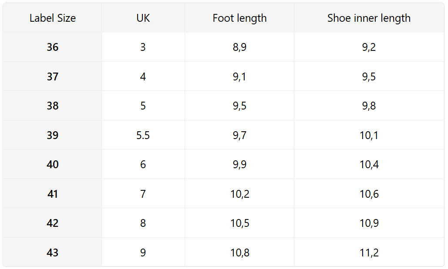Click foot length 10,2 cell

(239, 194)
